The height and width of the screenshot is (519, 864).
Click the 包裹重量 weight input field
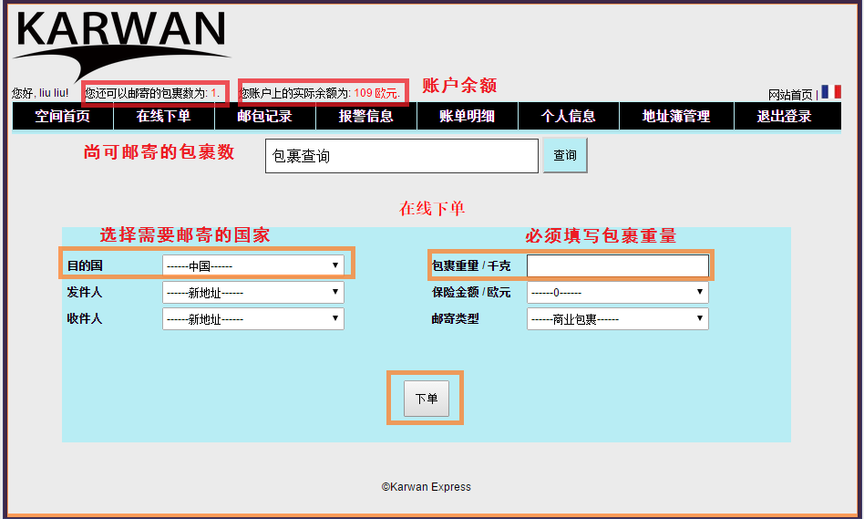(617, 265)
